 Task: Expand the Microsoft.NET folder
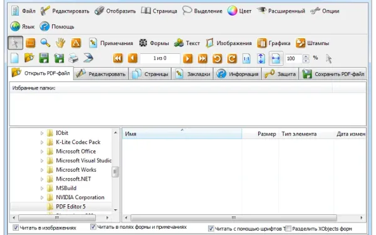[42, 179]
